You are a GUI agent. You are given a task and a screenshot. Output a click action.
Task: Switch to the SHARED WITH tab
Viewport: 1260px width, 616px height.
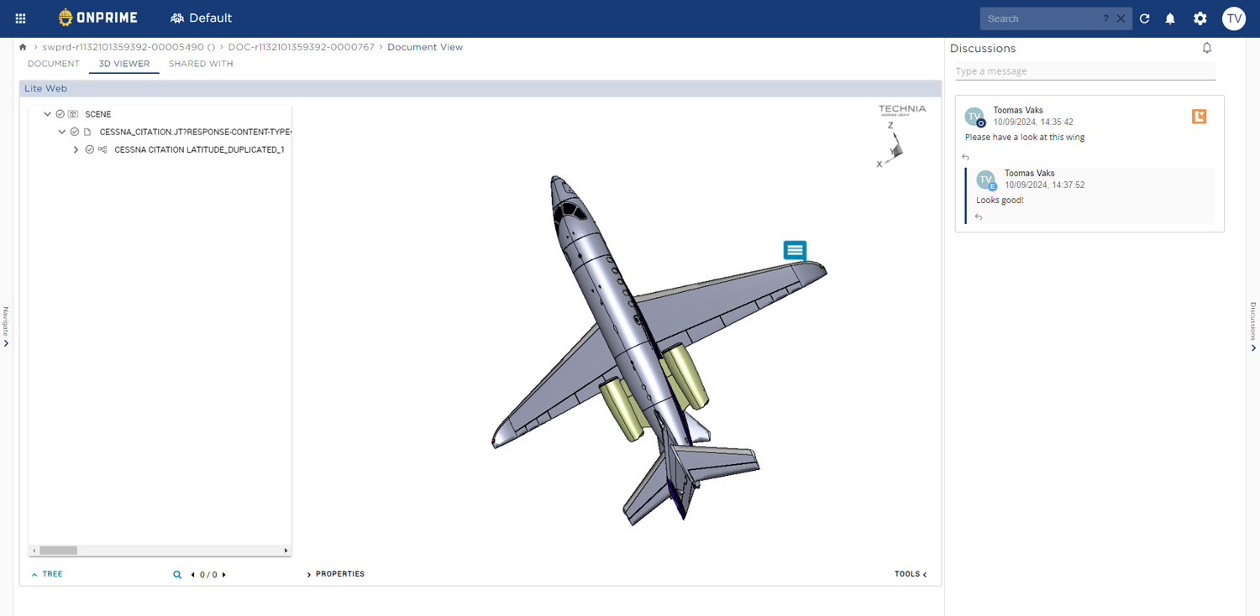coord(201,64)
